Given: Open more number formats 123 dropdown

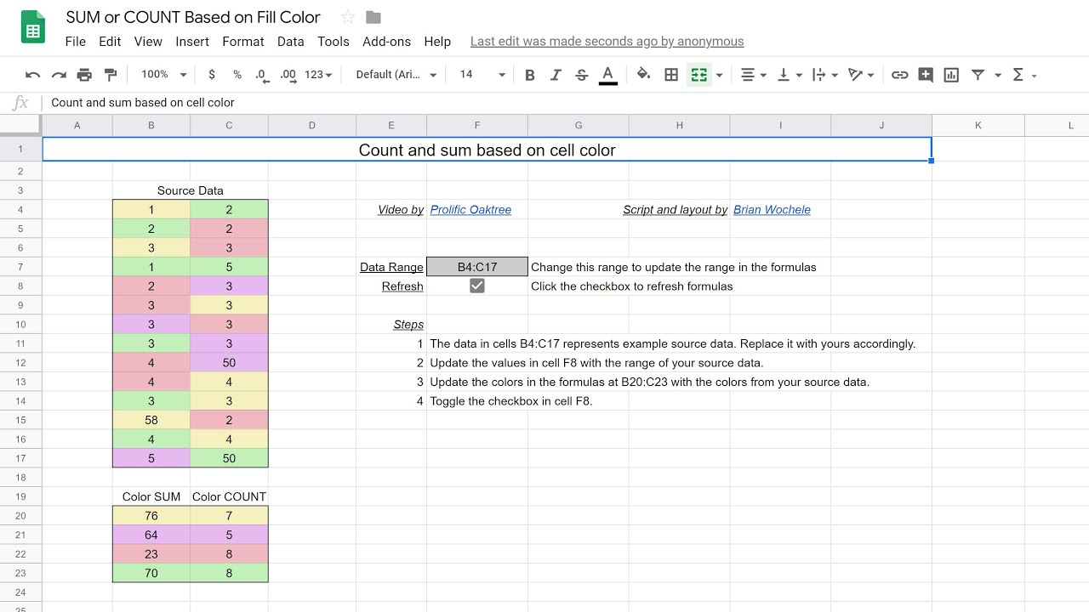Looking at the screenshot, I should pos(318,75).
